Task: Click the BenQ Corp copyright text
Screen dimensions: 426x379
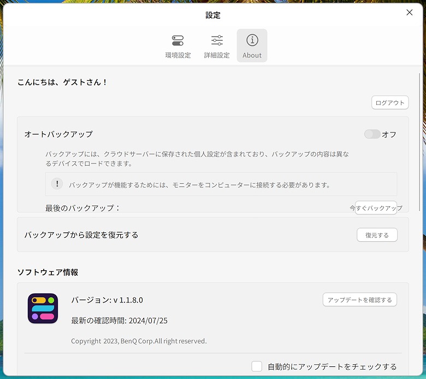Action: pos(139,341)
